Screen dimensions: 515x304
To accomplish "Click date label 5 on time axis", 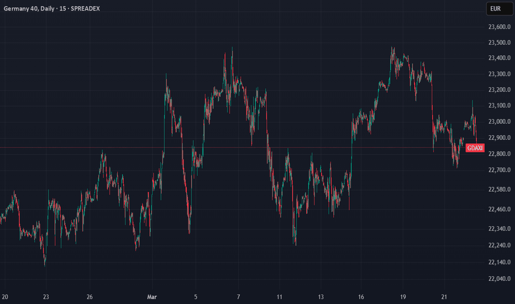I will tap(196, 297).
